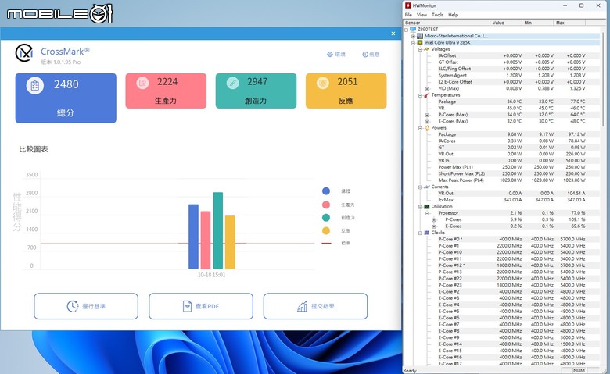
Task: Click the motherboard icon beside Micro-Star International
Action: click(420, 36)
